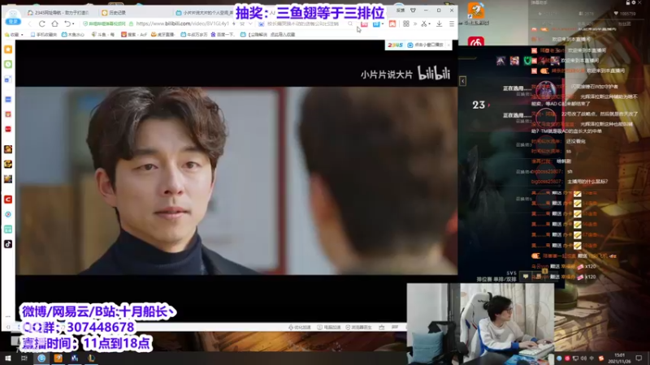Open the browser skin shirt icon
This screenshot has height=365, width=650.
[413, 11]
